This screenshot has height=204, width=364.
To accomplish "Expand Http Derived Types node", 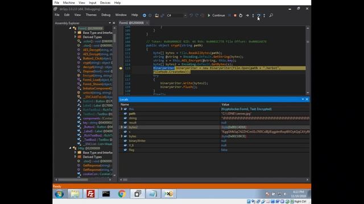I will point(75,156).
